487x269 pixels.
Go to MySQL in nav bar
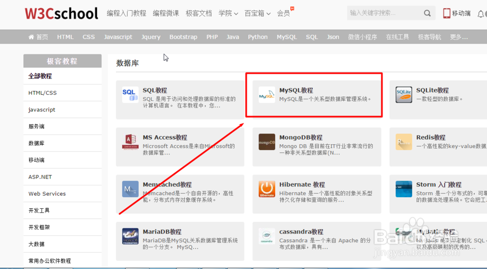pos(287,37)
